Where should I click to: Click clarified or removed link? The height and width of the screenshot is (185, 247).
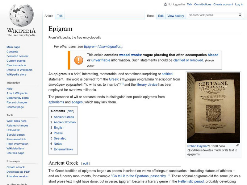tap(188, 60)
